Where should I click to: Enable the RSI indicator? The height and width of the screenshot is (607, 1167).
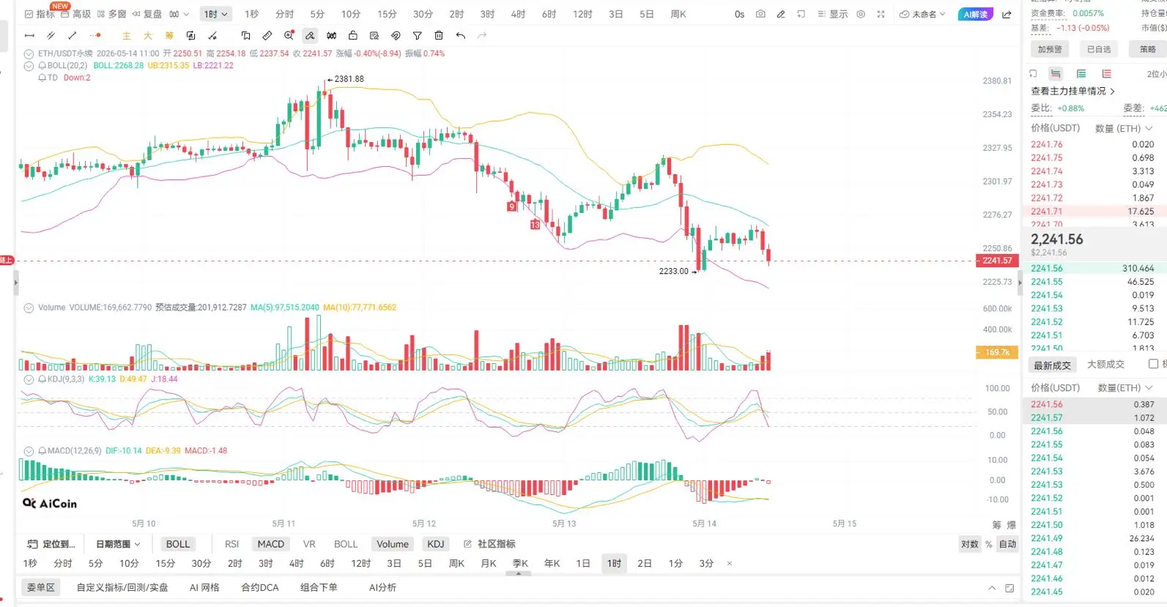(232, 544)
